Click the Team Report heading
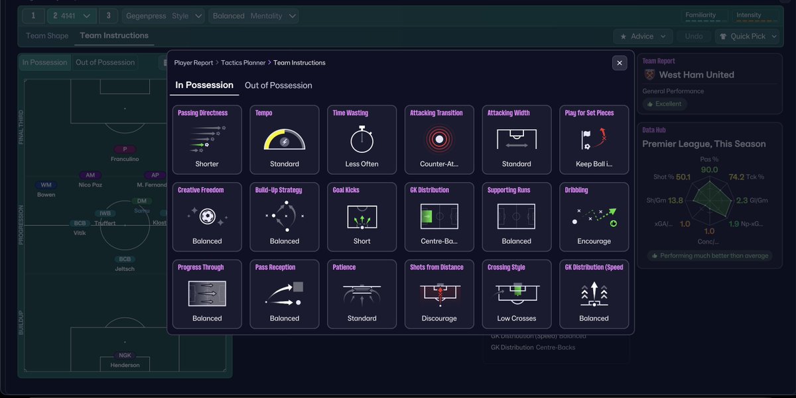 click(x=659, y=61)
